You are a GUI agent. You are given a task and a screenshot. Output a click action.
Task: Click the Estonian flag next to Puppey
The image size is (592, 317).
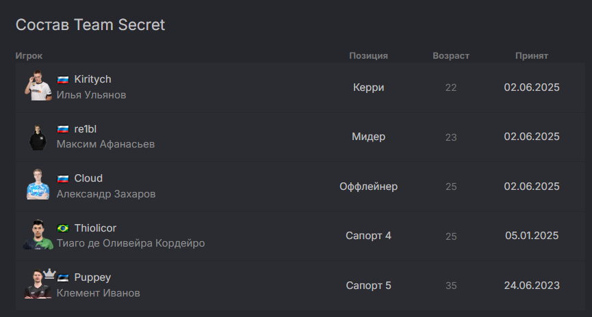63,278
